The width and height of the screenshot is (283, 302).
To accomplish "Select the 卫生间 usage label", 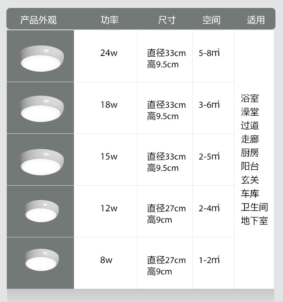I will click(254, 207).
